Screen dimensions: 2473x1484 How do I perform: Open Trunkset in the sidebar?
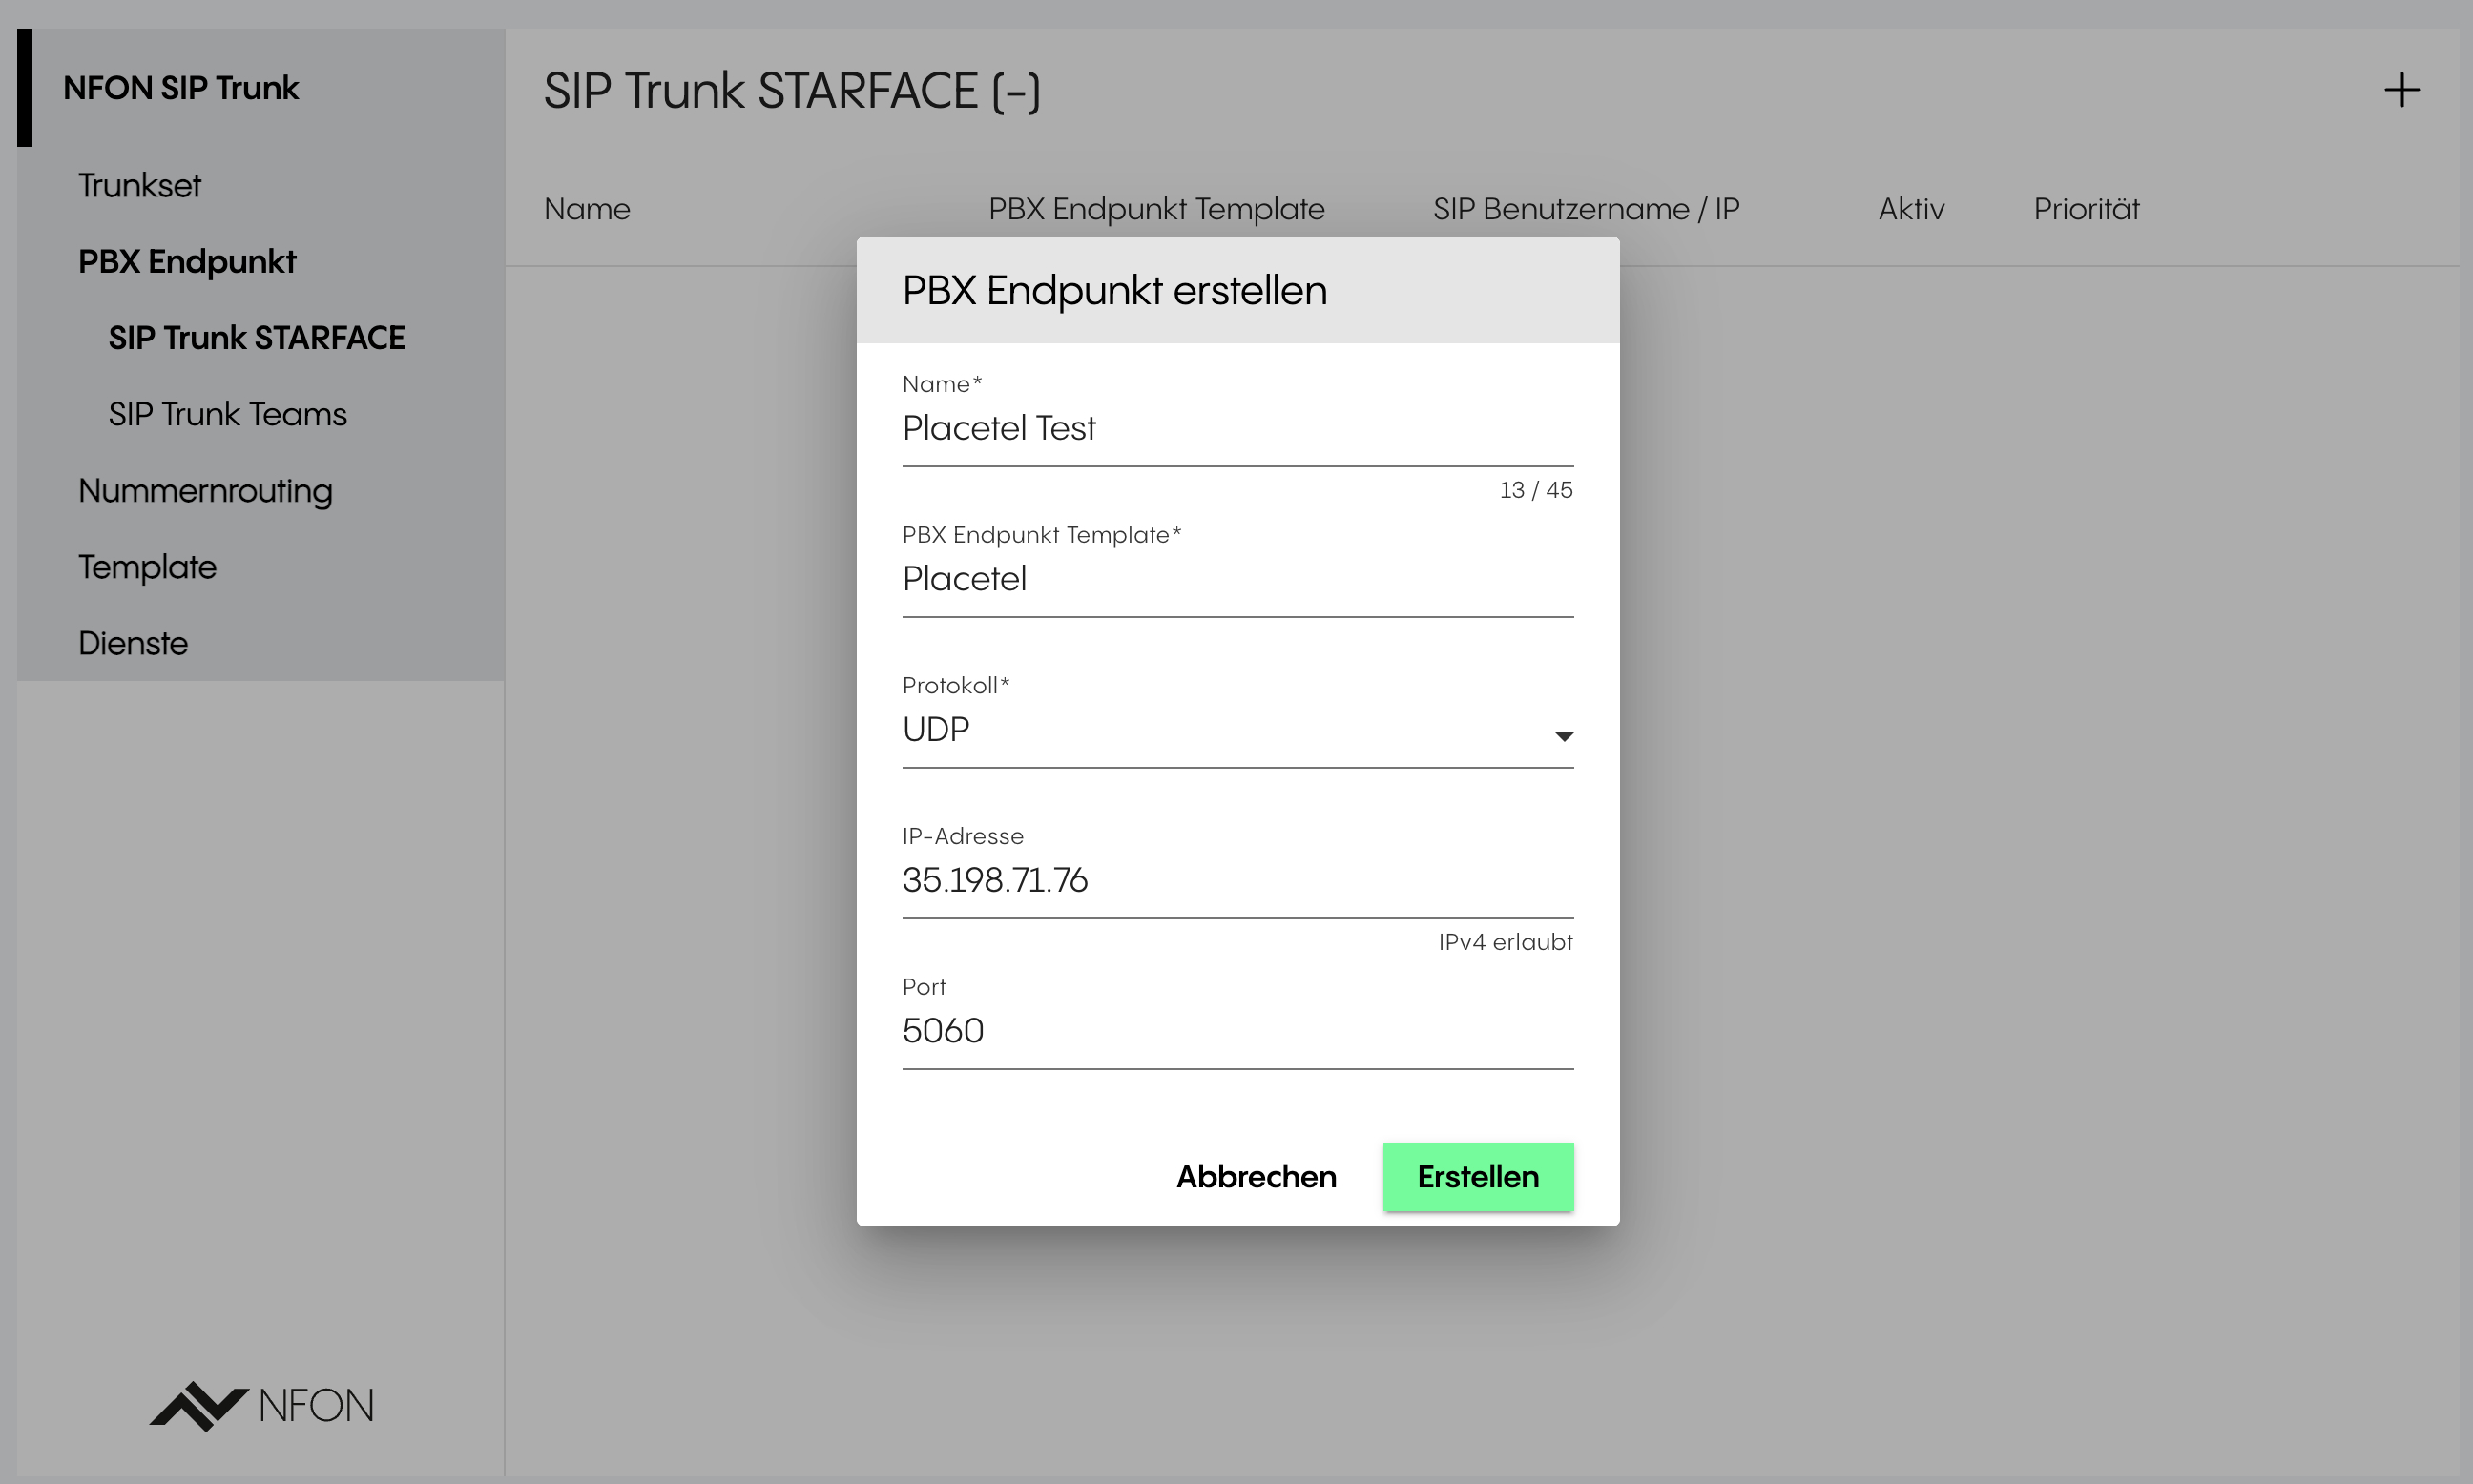click(x=139, y=185)
